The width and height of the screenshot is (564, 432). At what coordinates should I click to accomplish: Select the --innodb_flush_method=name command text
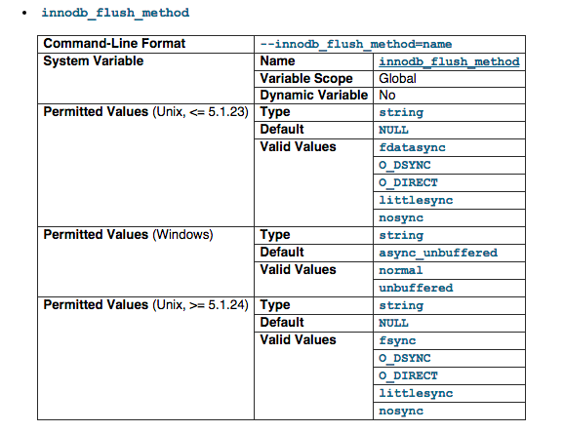point(356,44)
